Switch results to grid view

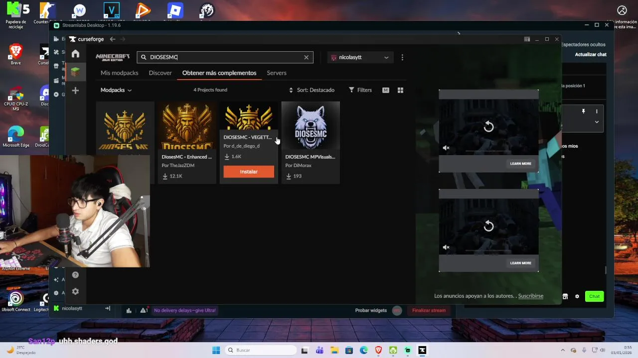coord(400,90)
